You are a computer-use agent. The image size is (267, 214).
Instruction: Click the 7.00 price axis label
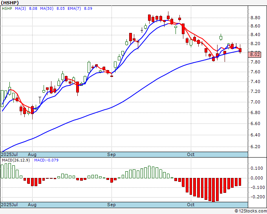click(255, 102)
